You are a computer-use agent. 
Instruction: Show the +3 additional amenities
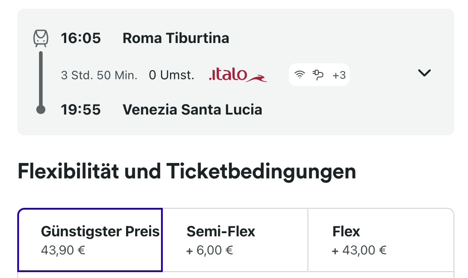339,75
